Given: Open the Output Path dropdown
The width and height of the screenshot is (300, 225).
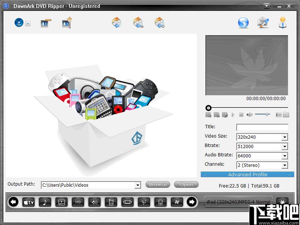Looking at the screenshot, I should click(x=138, y=185).
